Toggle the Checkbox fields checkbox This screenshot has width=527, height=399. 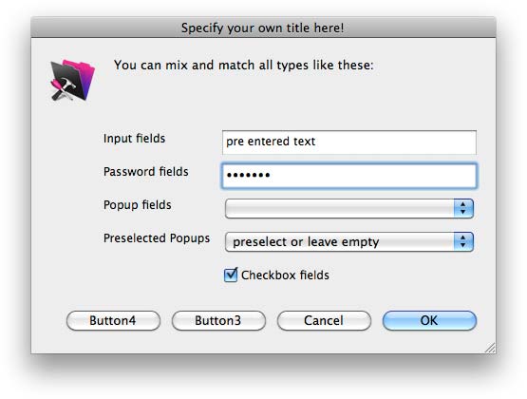pyautogui.click(x=231, y=275)
